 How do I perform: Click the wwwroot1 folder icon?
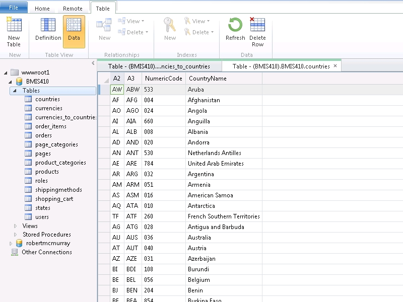coord(14,72)
